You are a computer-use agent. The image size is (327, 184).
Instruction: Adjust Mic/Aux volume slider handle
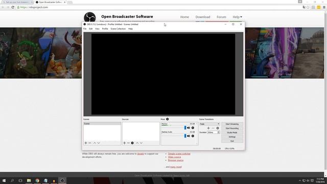pos(185,128)
